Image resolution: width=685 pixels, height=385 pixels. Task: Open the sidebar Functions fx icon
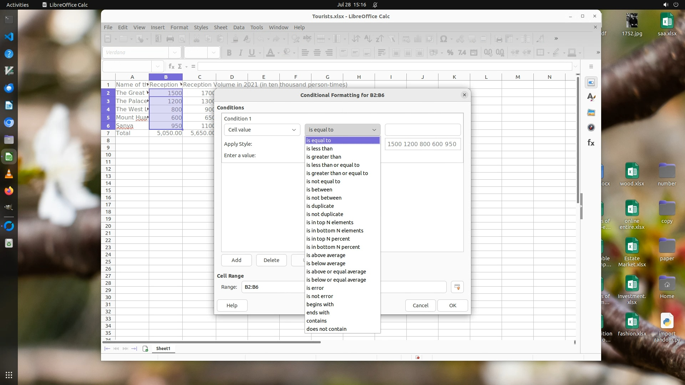coord(591,143)
